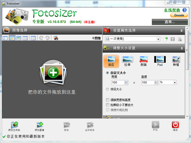Open the percent unit dropdown
This screenshot has height=143, width=191.
point(167,83)
